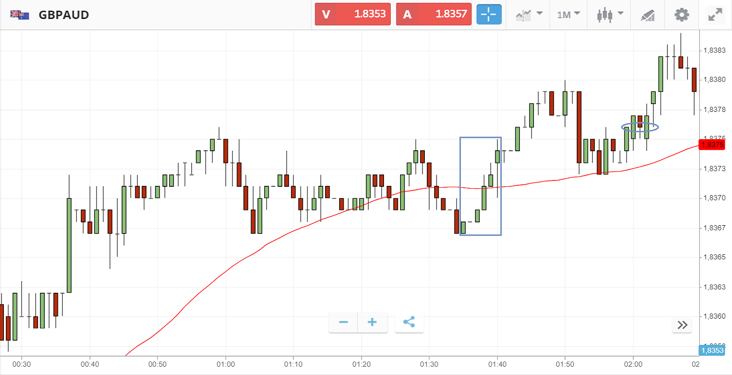Click the GBPAUD symbol name
Image resolution: width=732 pixels, height=375 pixels.
click(x=63, y=15)
